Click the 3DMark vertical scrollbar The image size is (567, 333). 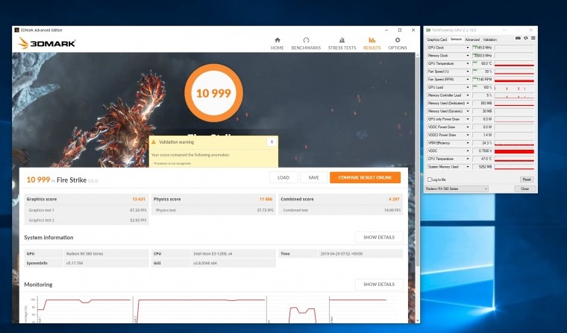coord(418,162)
